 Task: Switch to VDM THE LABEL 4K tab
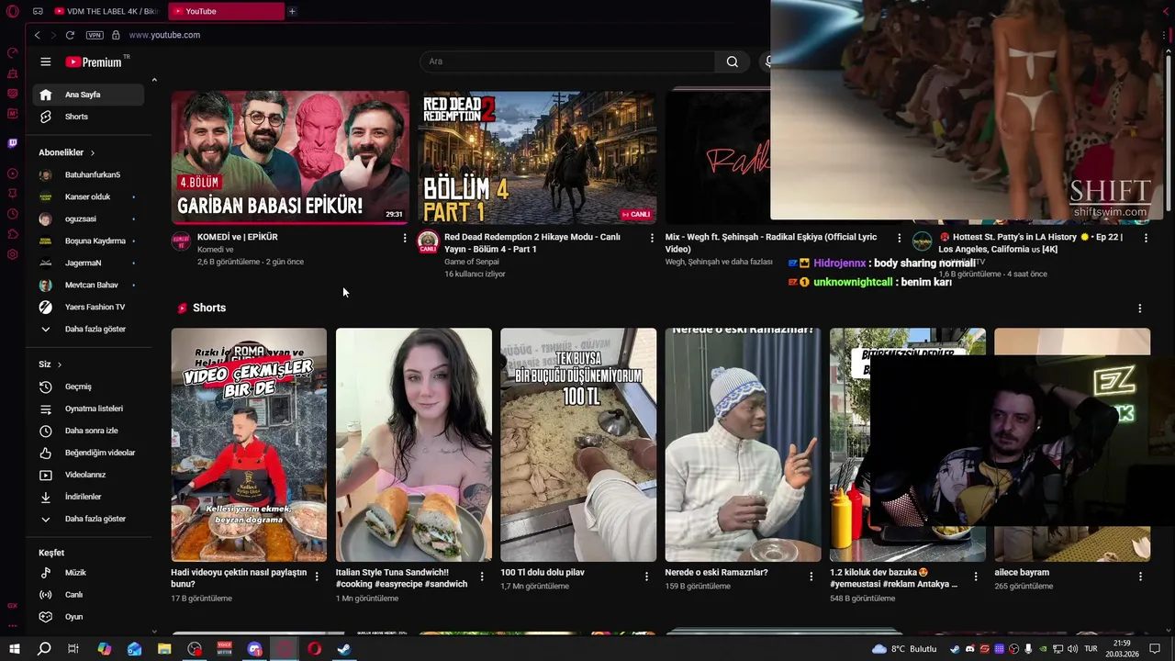point(106,11)
